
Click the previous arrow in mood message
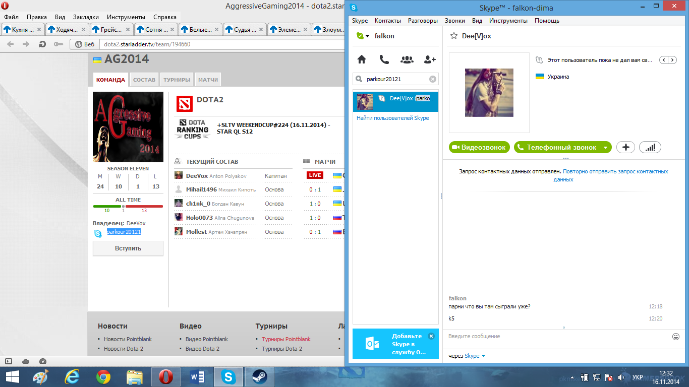click(x=664, y=60)
